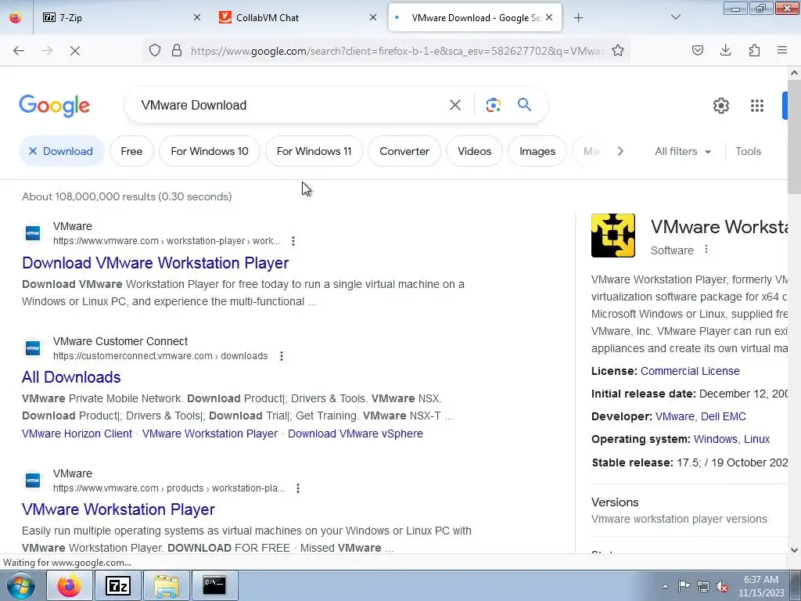Open the knowledge panel more options dots

point(706,250)
